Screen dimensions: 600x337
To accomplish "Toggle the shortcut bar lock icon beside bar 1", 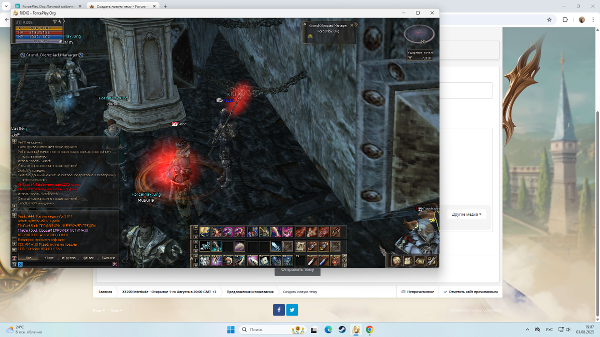I will pyautogui.click(x=344, y=265).
